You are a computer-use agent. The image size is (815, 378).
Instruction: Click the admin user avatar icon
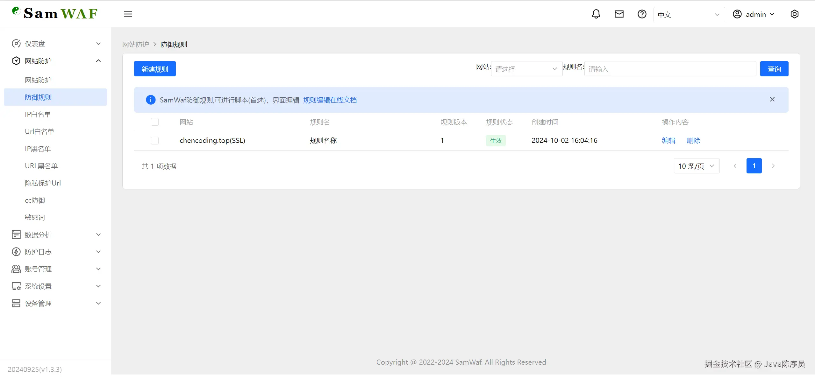coord(737,14)
